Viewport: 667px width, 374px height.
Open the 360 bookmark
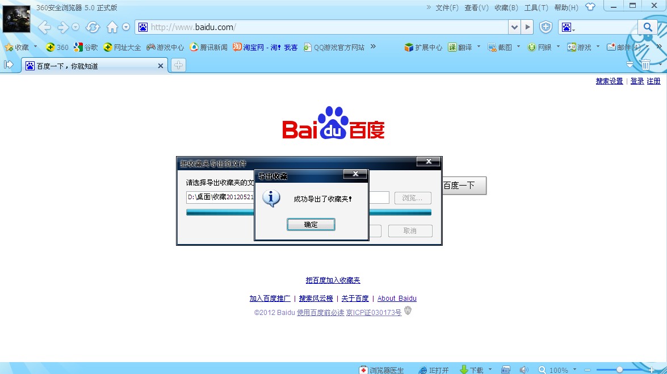click(x=57, y=47)
